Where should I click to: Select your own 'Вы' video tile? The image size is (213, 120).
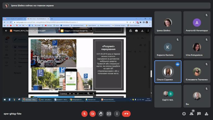197,96
